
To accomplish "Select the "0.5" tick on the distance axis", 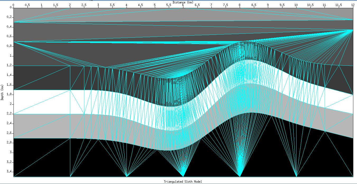I will pos(27,5).
